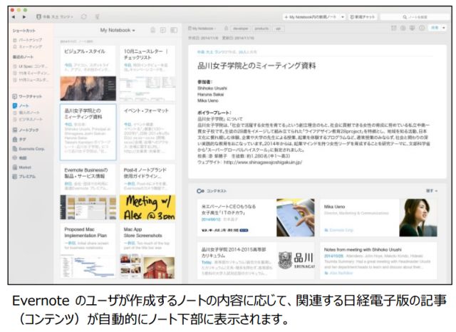
Task: Open the shinagawajoshigakuin website link
Action: coord(263,162)
